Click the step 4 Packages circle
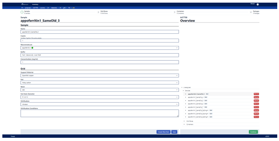This screenshot has height=141, width=279. [251, 12]
